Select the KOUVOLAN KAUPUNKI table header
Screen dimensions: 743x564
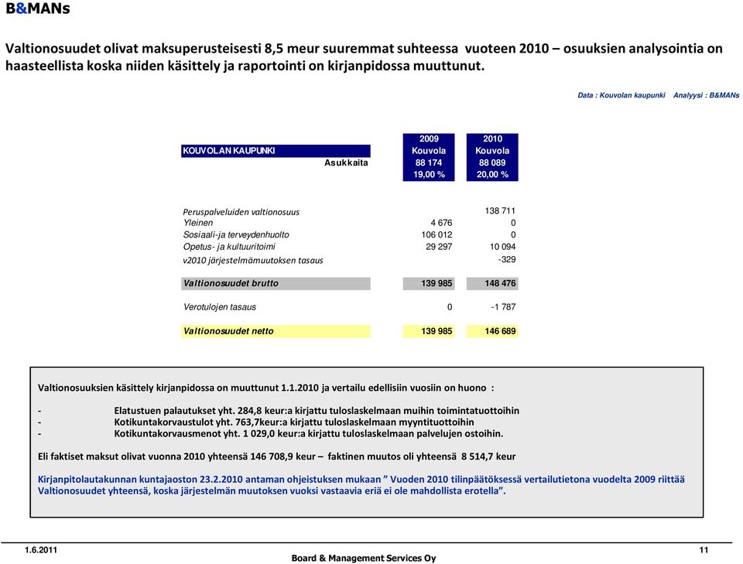tap(276, 151)
